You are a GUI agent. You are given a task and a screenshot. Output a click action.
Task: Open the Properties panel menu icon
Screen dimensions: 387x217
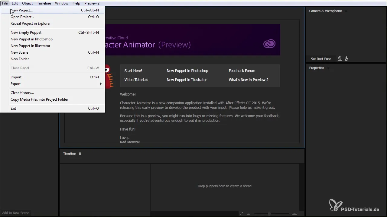tap(328, 68)
